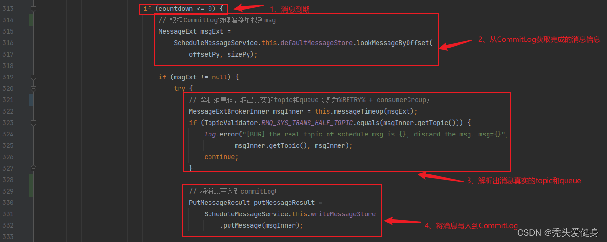This screenshot has height=242, width=607.
Task: Click the writeMessageStore field reference
Action: (x=343, y=214)
